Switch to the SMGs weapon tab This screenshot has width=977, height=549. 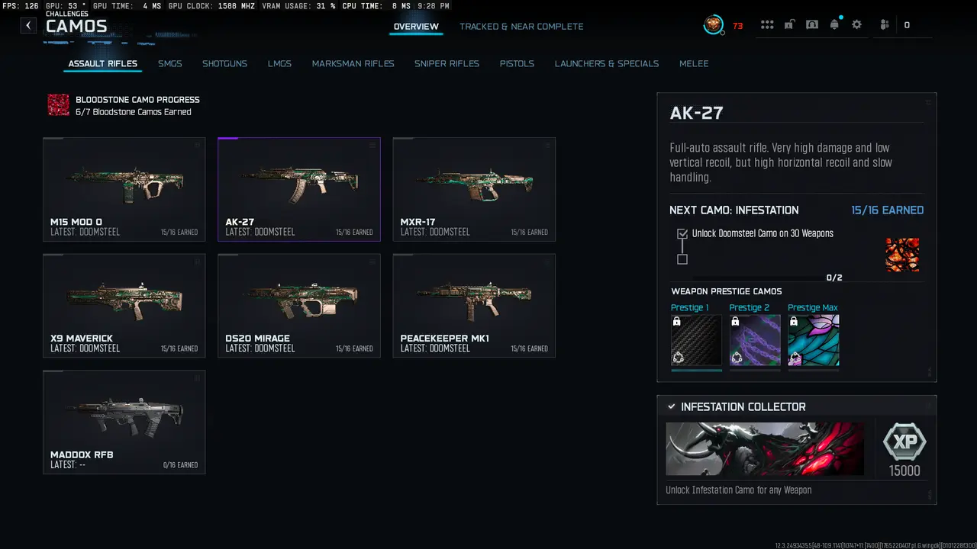point(170,63)
